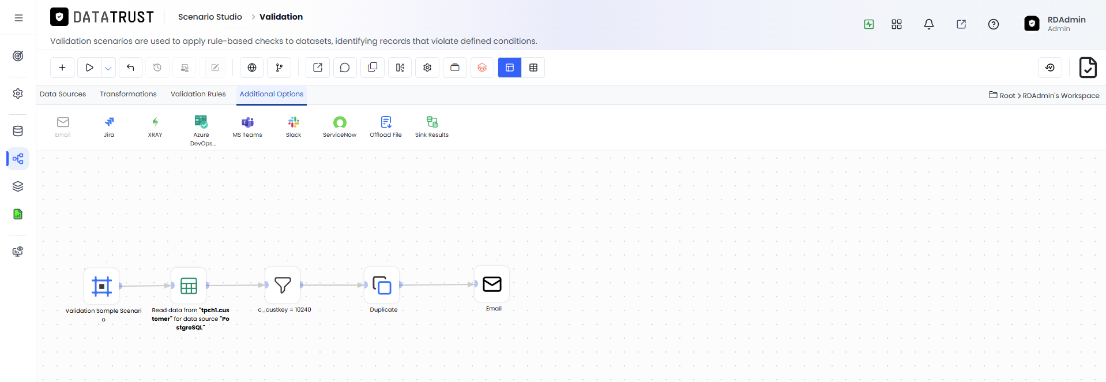The width and height of the screenshot is (1106, 382).
Task: Select the Azure DevOps option
Action: 201,130
